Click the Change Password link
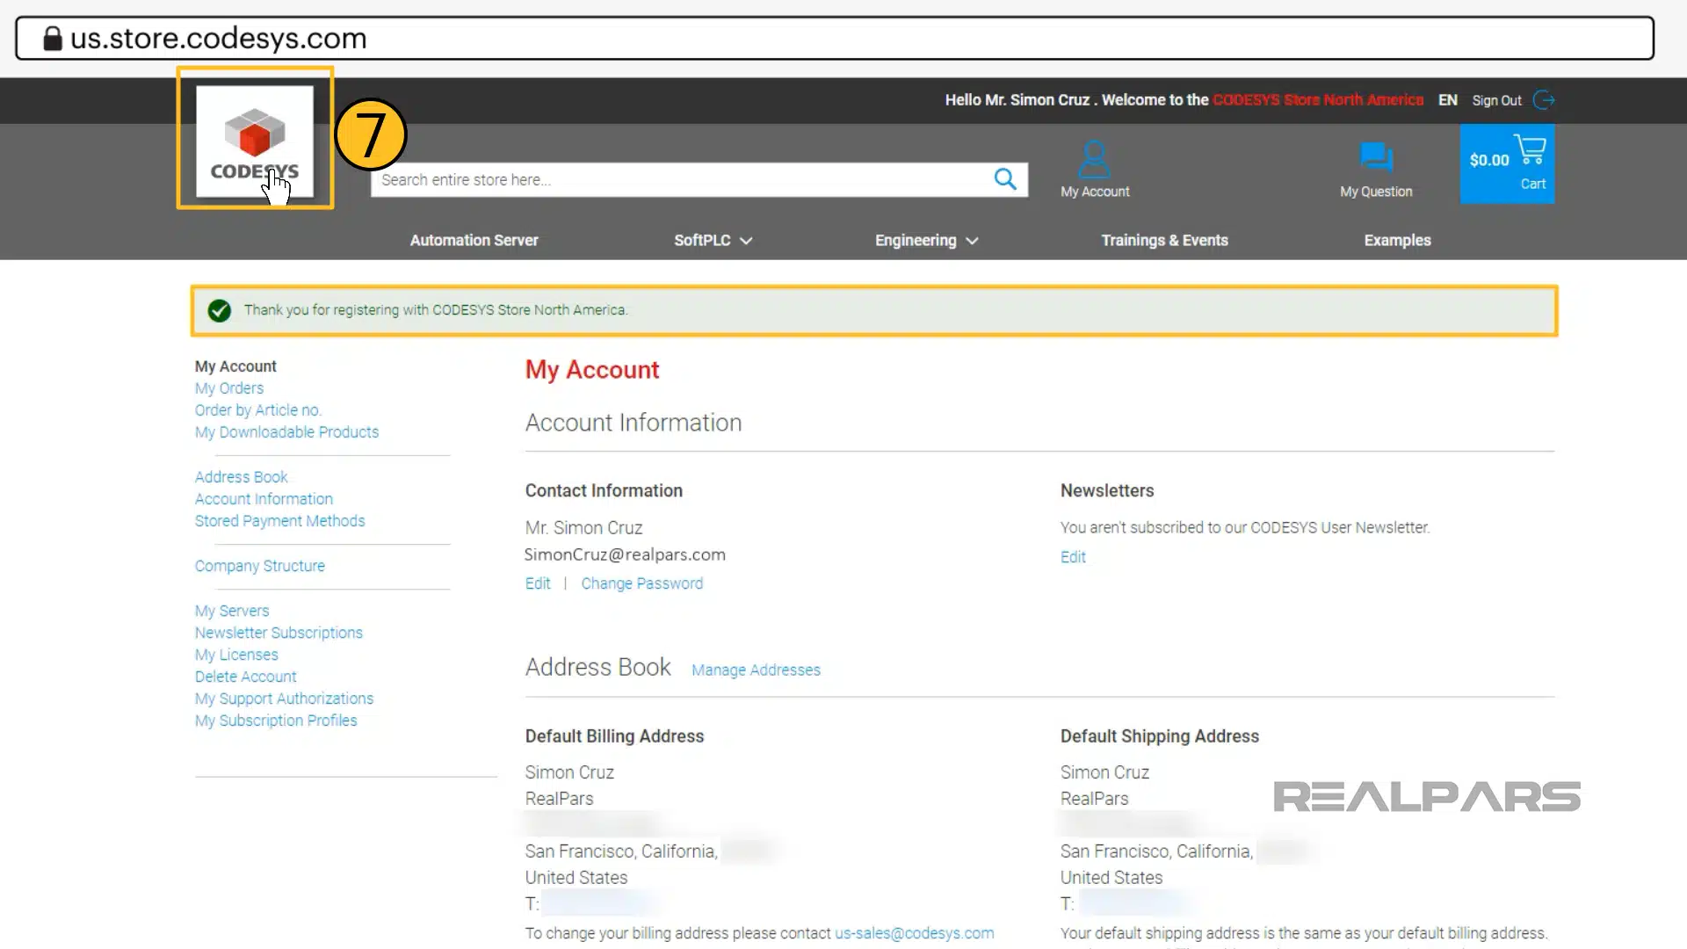The height and width of the screenshot is (949, 1687). pyautogui.click(x=642, y=583)
